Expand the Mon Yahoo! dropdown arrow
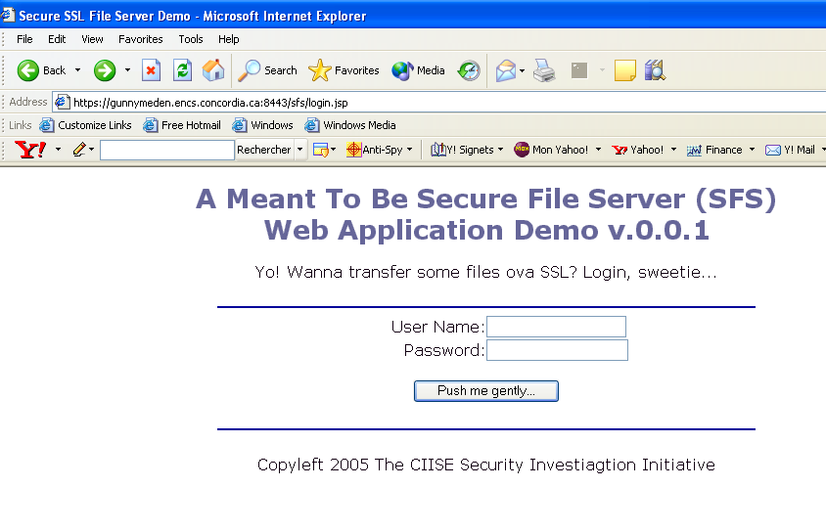The width and height of the screenshot is (826, 532). (x=598, y=150)
